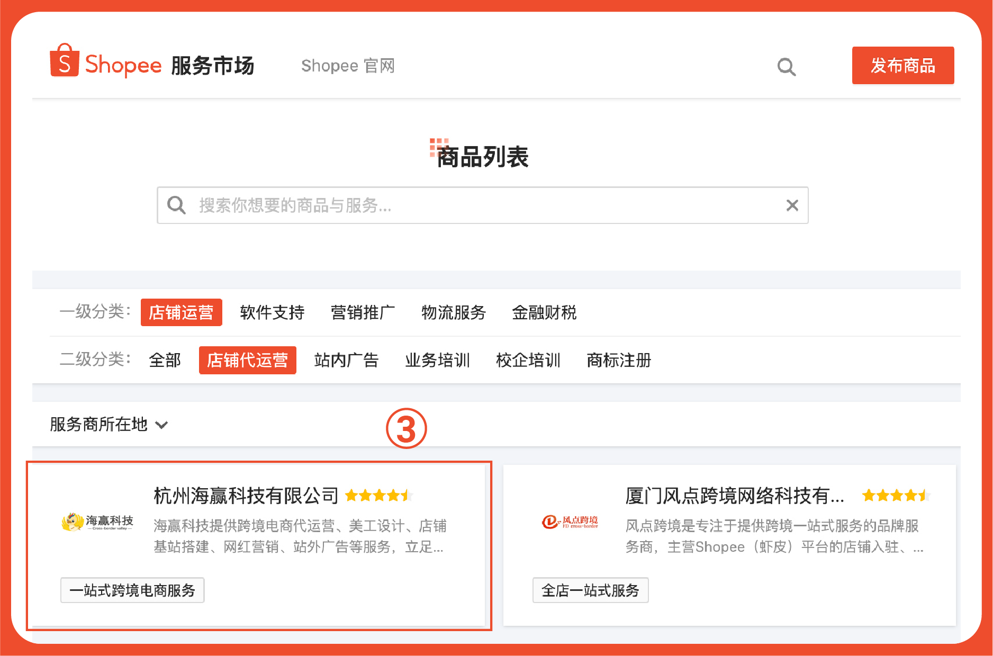993x656 pixels.
Task: Select the 商标注册 subcategory tab
Action: coord(618,360)
